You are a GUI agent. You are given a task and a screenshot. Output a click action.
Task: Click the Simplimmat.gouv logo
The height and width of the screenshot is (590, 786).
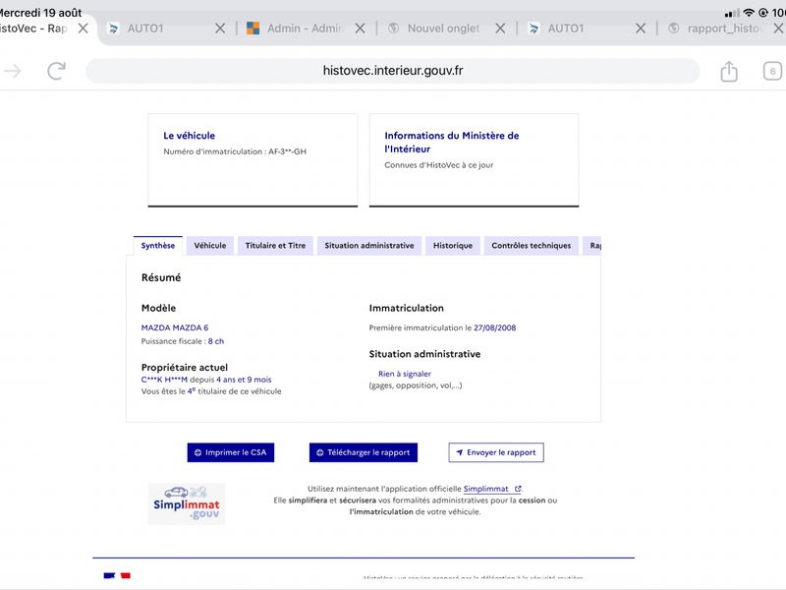tap(187, 504)
